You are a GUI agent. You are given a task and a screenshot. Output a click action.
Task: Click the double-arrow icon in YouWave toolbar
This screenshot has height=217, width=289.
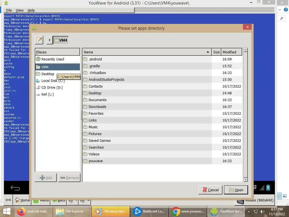point(8,200)
